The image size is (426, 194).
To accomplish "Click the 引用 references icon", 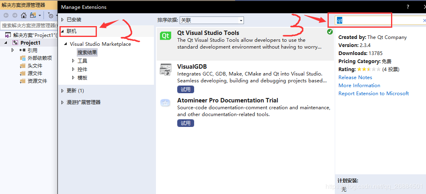I will (23, 50).
